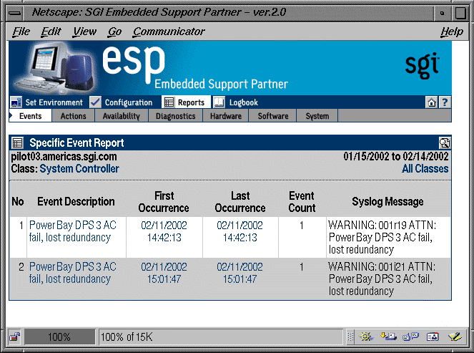474x353 pixels.
Task: Click the Specific Event Report header icon
Action: pyautogui.click(x=17, y=142)
